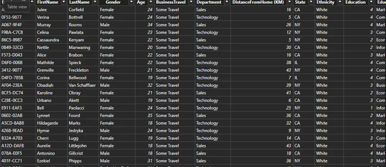Select the last name cell Littlejohn

[80, 146]
